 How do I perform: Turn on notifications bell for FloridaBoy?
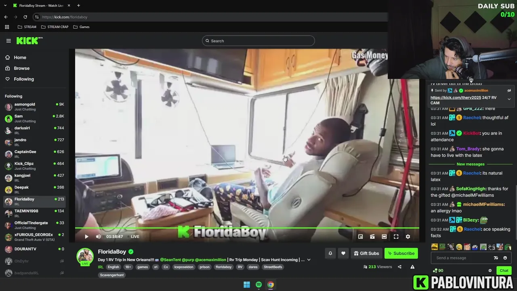point(330,253)
